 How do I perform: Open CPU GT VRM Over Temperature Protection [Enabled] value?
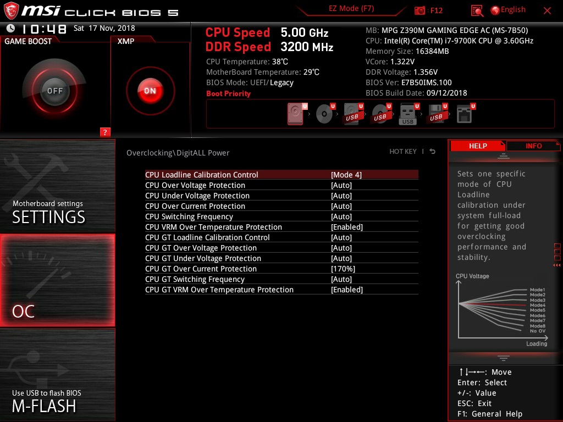(347, 290)
